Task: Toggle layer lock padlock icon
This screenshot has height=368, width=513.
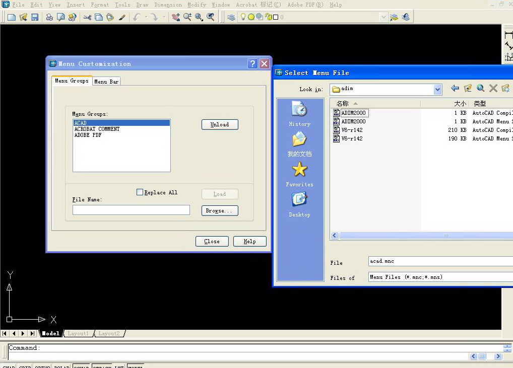Action: tap(268, 17)
